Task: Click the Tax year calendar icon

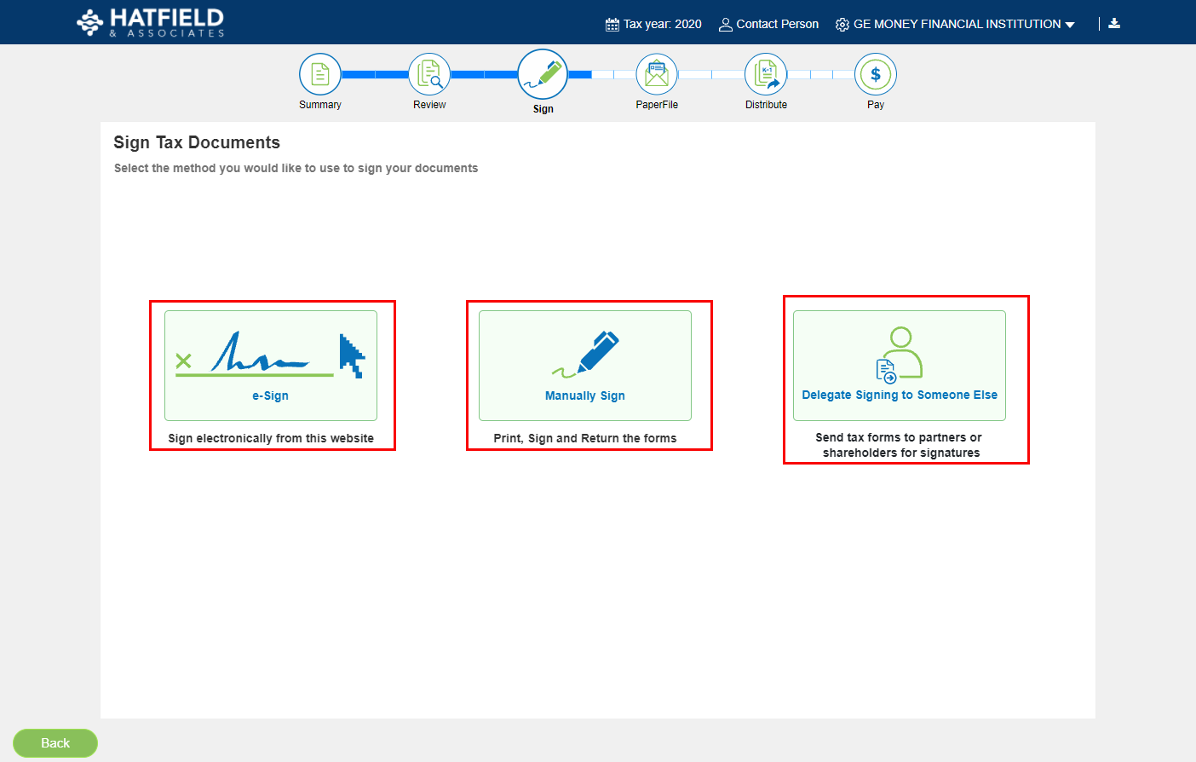Action: tap(612, 25)
